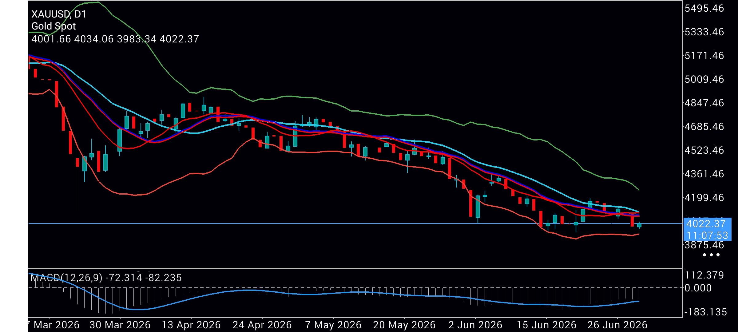Select the MACD zero level label 0.000

pos(698,288)
